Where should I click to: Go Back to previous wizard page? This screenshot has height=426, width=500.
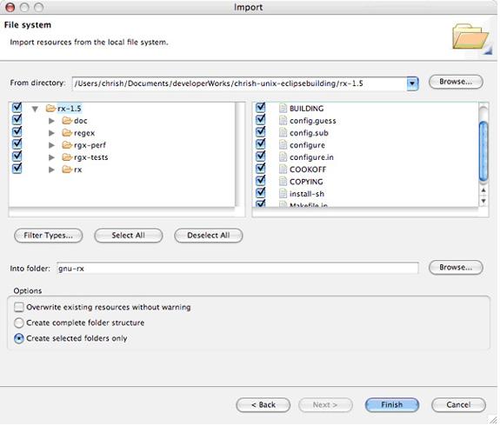263,405
